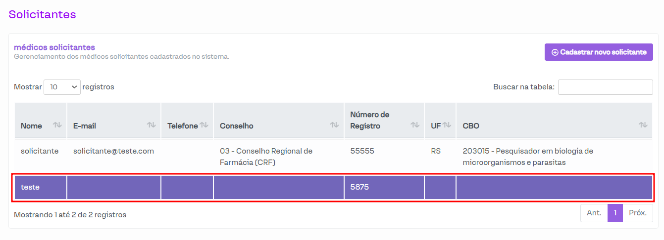Click the Buscar na tabela search field
Screen dimensions: 664x240
(605, 87)
